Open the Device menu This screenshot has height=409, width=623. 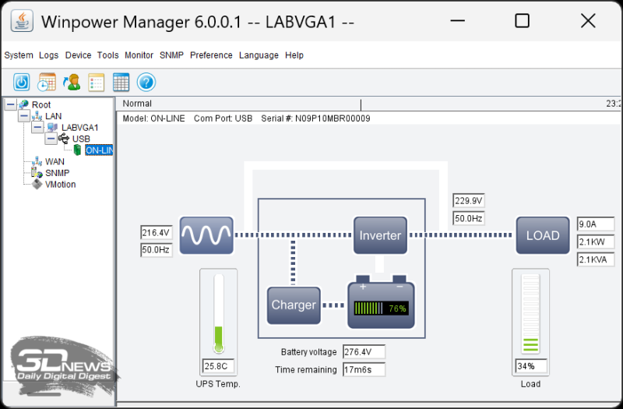point(78,55)
